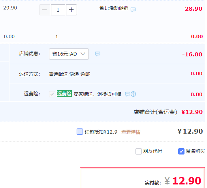The width and height of the screenshot is (207, 188).
Task: Click the comment bubble beside shop discount dropdown
Action: [98, 54]
